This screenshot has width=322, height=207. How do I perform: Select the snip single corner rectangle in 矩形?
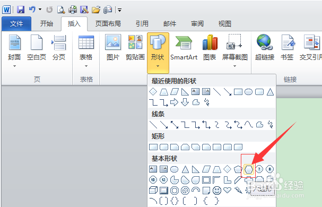tap(175, 147)
